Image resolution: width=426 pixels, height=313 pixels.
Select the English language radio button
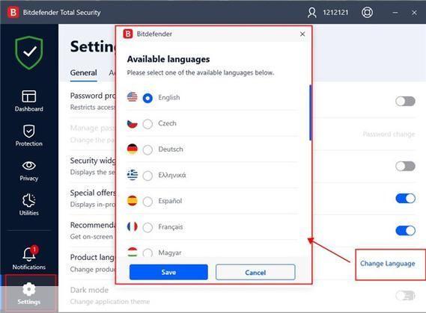[147, 98]
